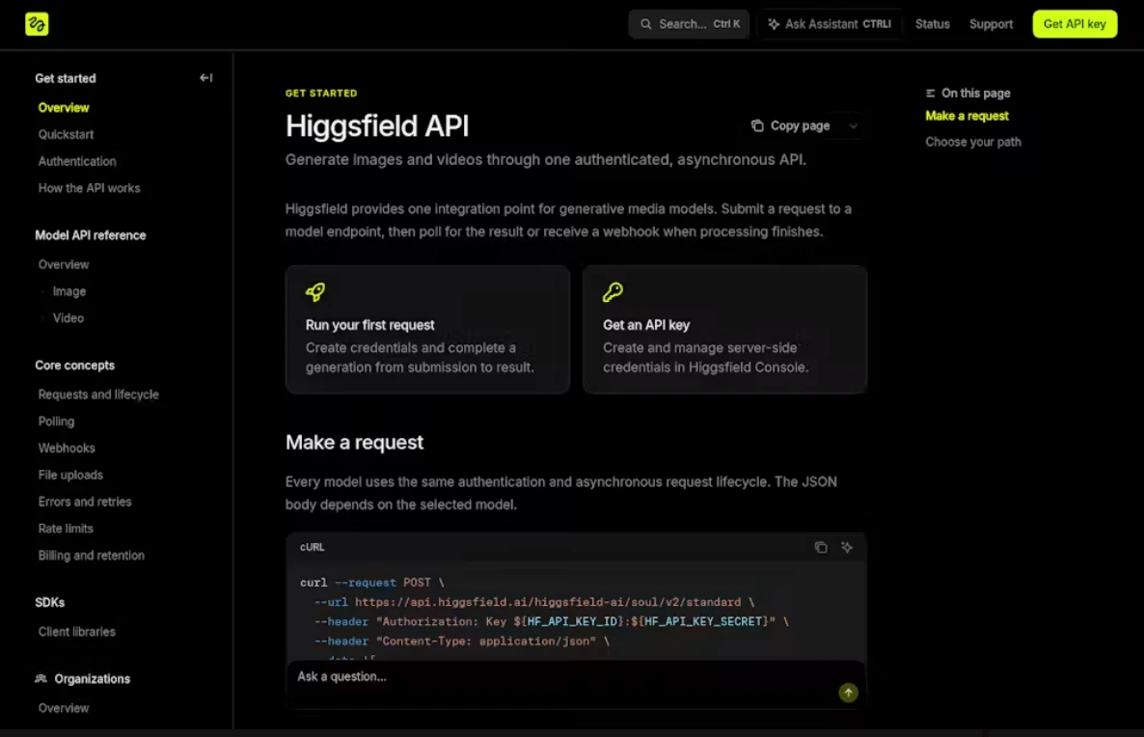The image size is (1144, 737).
Task: Click the Core concepts heading
Action: pyautogui.click(x=74, y=366)
